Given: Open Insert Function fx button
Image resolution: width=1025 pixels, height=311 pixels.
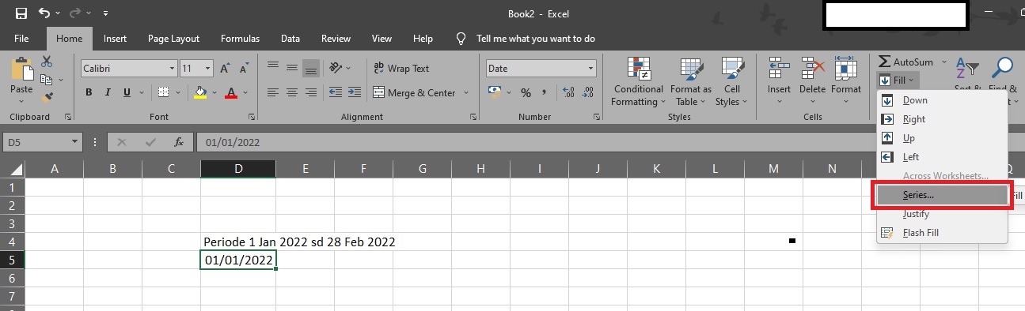Looking at the screenshot, I should (x=179, y=142).
